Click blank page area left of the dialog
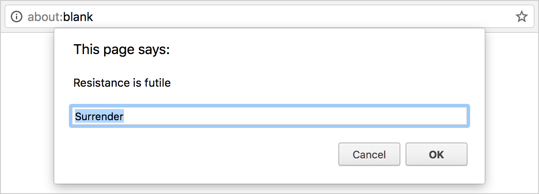The image size is (539, 194). coord(27,112)
